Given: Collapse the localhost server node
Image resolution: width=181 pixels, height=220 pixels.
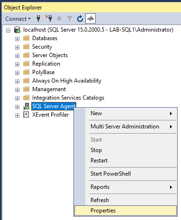Looking at the screenshot, I should click(x=8, y=30).
